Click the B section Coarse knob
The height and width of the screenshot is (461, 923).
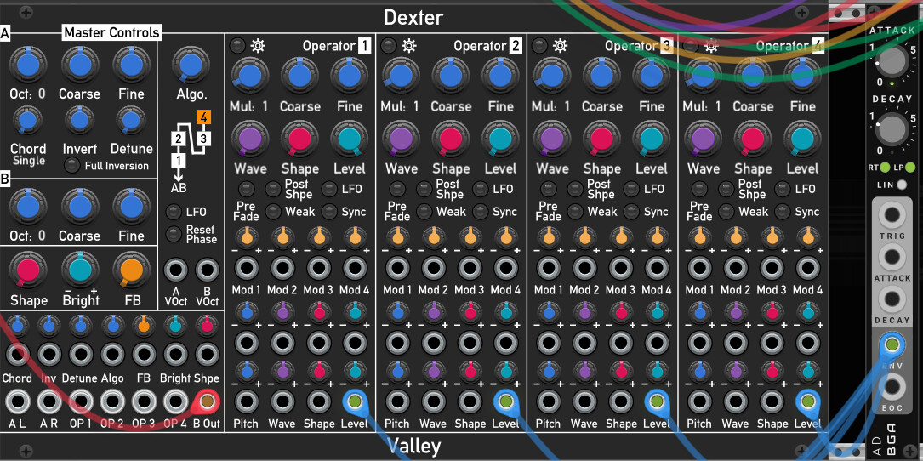(79, 206)
